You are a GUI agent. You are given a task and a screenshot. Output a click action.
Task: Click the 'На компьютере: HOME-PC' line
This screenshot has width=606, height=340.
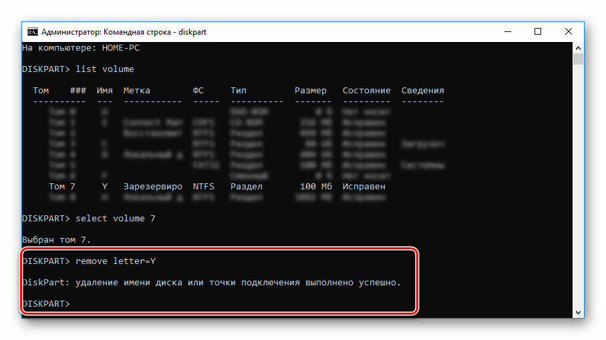click(x=81, y=48)
